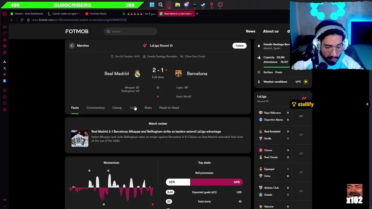This screenshot has height=209, width=372.
Task: Open the Stats tab
Action: [x=148, y=108]
